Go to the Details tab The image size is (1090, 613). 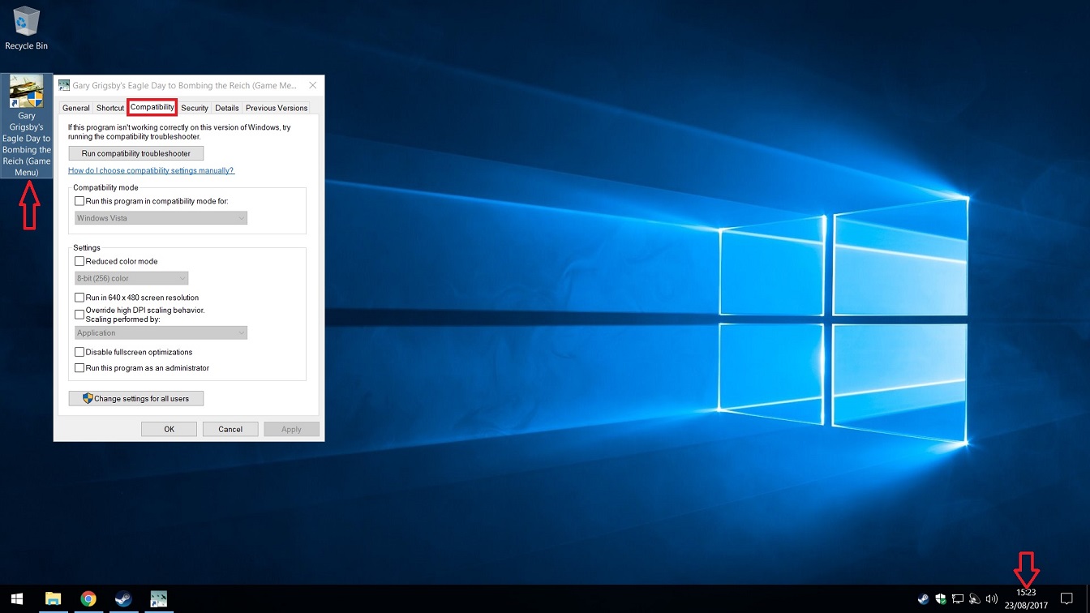[x=227, y=108]
